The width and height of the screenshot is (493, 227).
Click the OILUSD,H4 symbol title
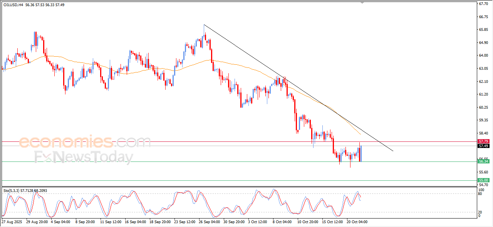click(x=13, y=5)
